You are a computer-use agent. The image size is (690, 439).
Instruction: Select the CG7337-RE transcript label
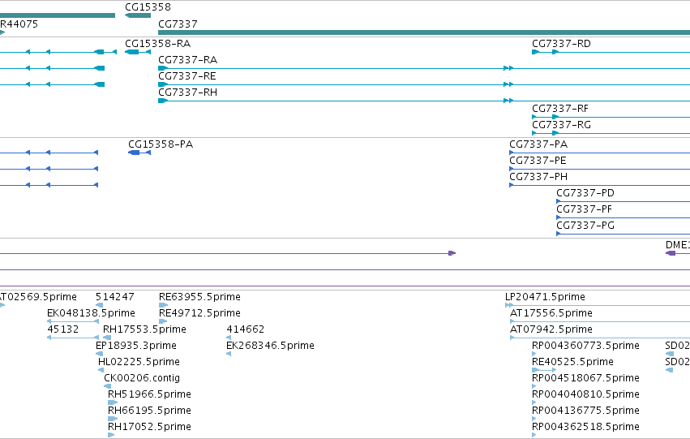[187, 76]
